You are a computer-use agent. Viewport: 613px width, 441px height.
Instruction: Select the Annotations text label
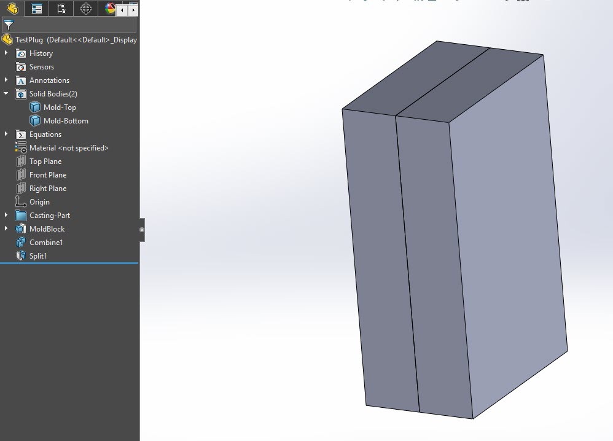(x=49, y=80)
